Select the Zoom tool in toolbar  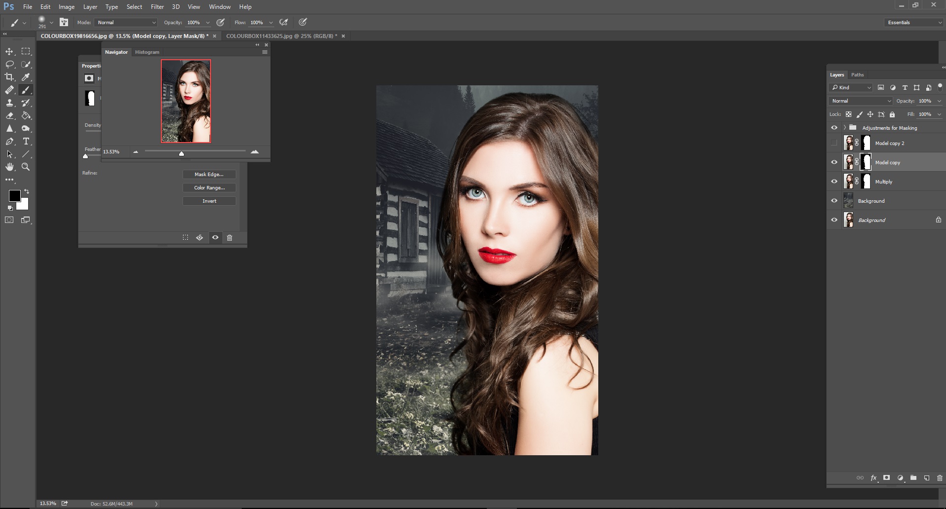coord(26,167)
